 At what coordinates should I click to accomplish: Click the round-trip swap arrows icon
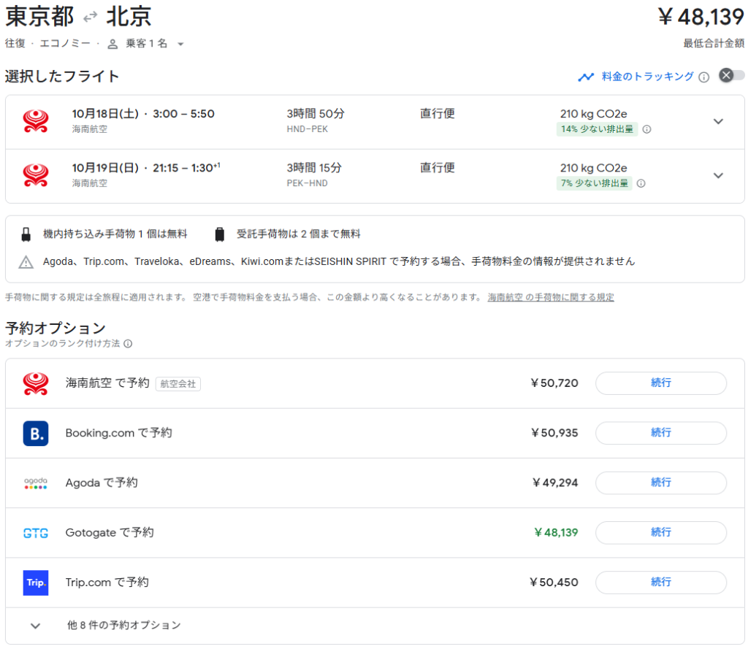90,18
